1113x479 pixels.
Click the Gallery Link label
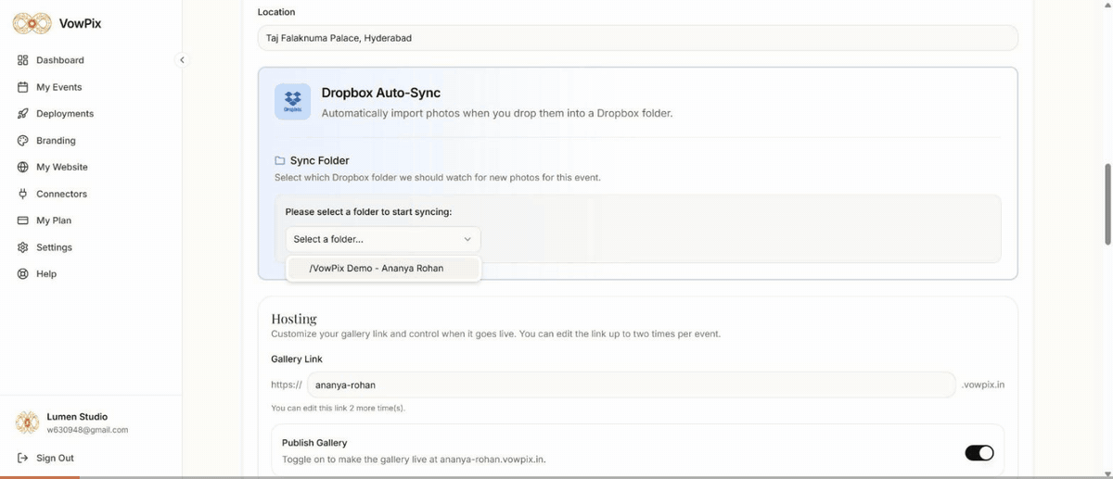pyautogui.click(x=297, y=359)
